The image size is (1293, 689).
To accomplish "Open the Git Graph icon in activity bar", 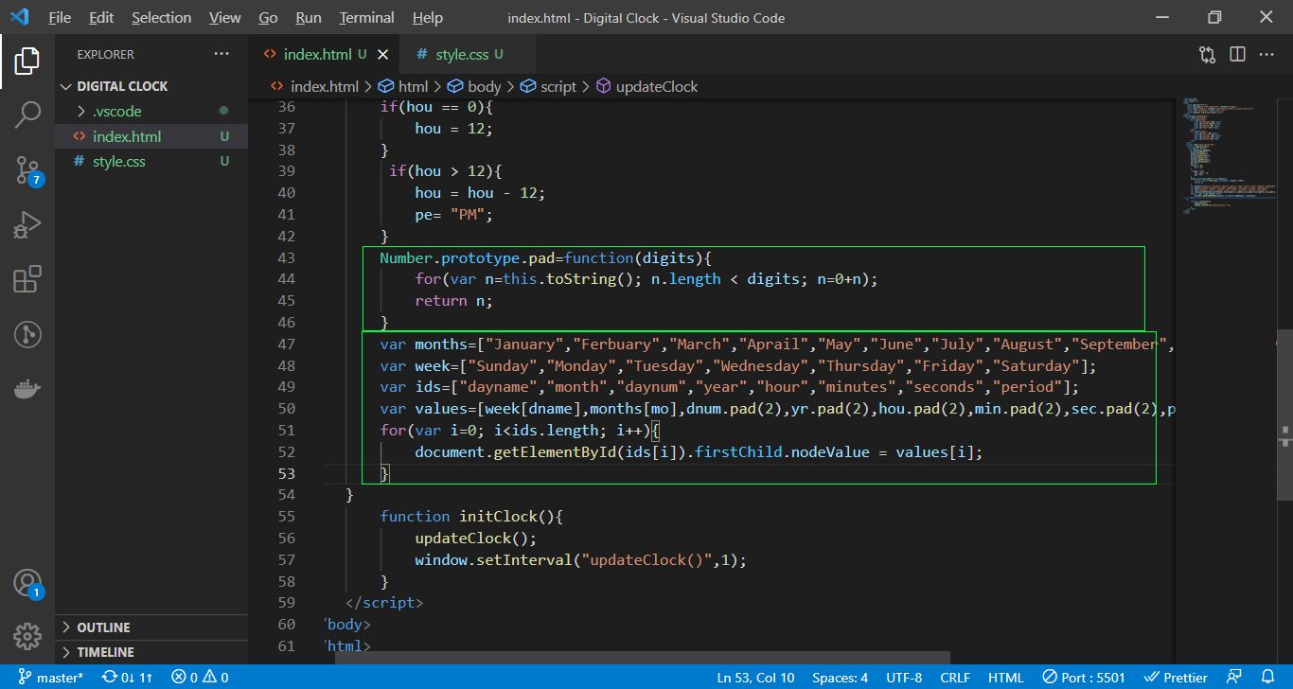I will [x=27, y=334].
